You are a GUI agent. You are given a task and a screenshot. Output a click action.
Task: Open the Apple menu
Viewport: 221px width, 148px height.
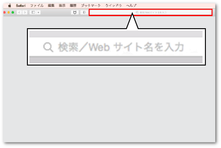(x=10, y=5)
